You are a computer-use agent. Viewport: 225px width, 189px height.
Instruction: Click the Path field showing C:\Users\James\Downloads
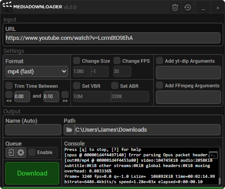(147, 129)
